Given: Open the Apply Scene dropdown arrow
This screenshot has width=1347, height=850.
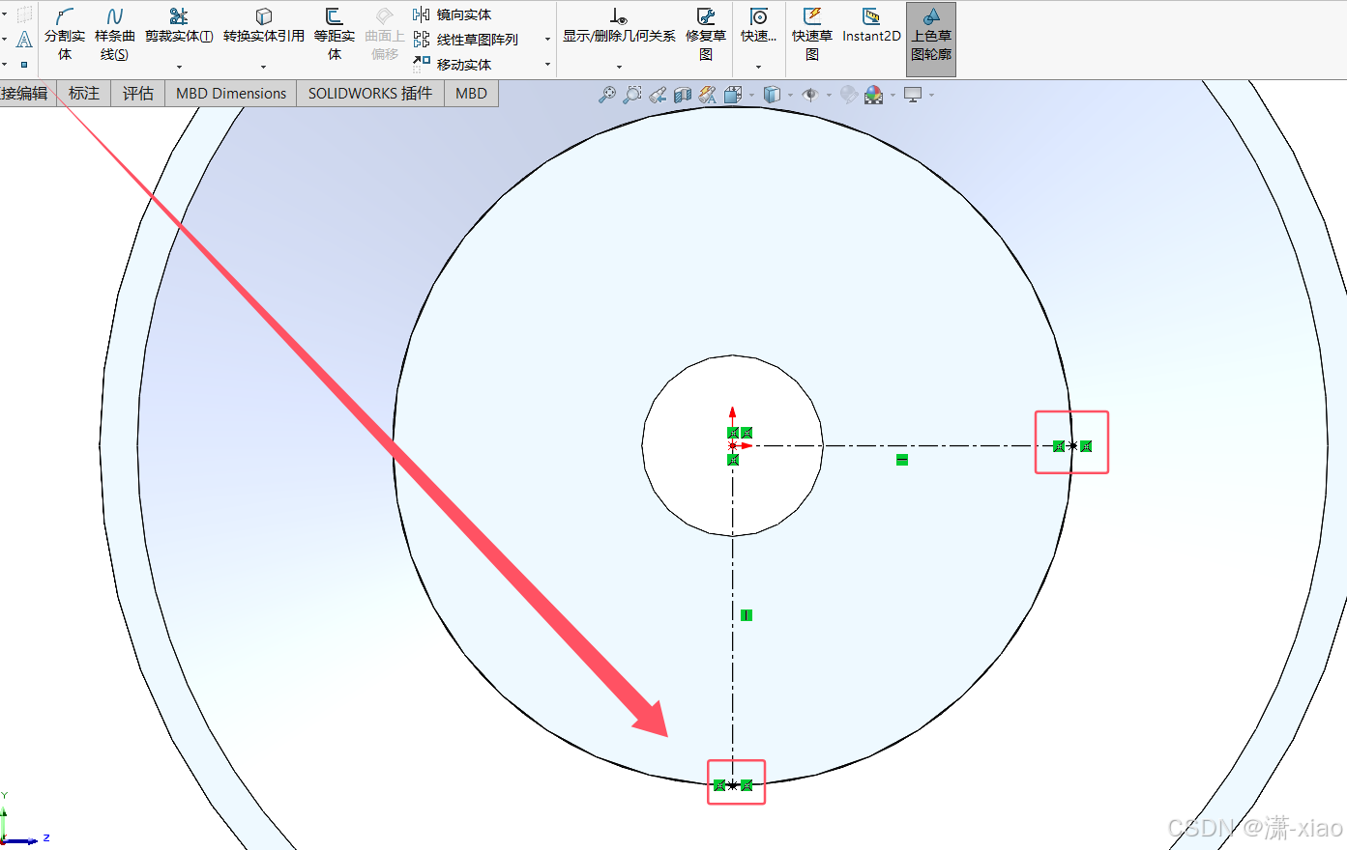Looking at the screenshot, I should pyautogui.click(x=893, y=95).
